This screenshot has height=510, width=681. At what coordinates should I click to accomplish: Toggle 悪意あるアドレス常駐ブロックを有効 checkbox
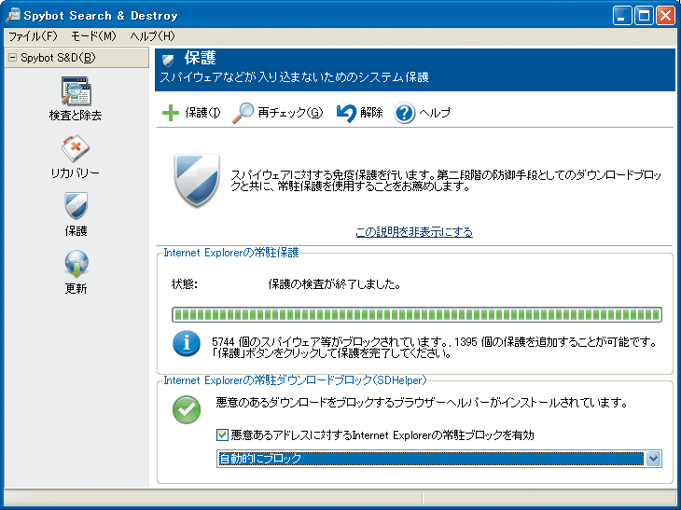(222, 434)
